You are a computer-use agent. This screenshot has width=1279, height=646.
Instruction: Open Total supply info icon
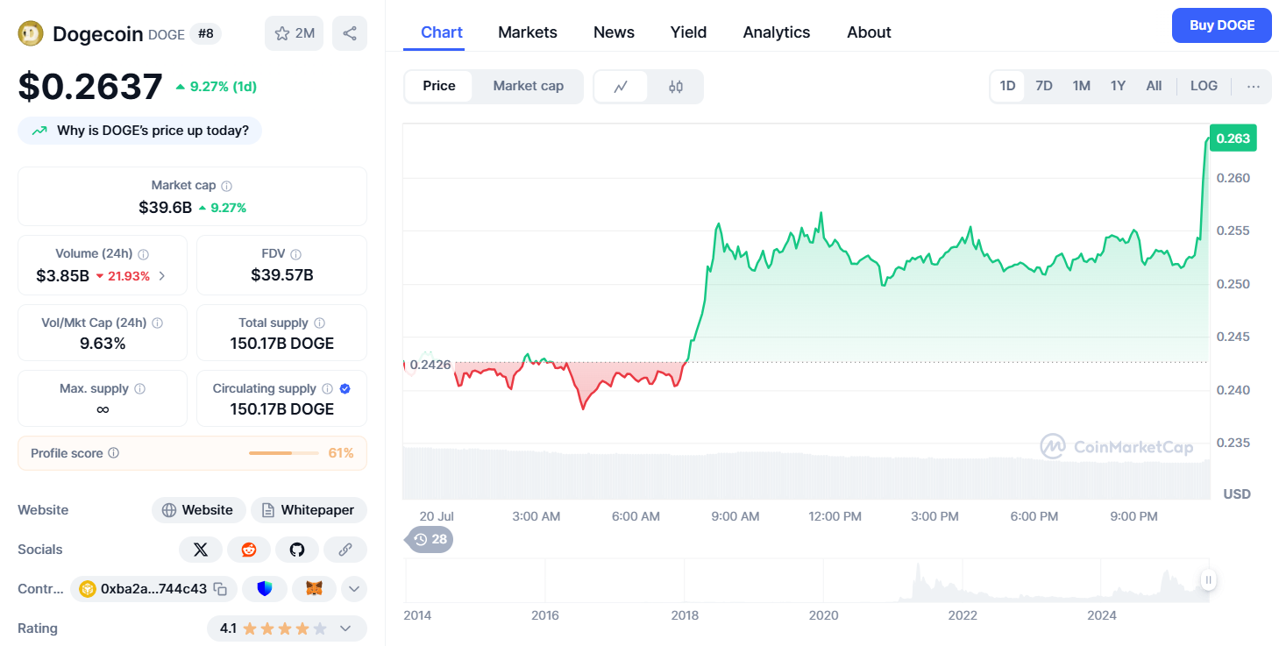[320, 323]
